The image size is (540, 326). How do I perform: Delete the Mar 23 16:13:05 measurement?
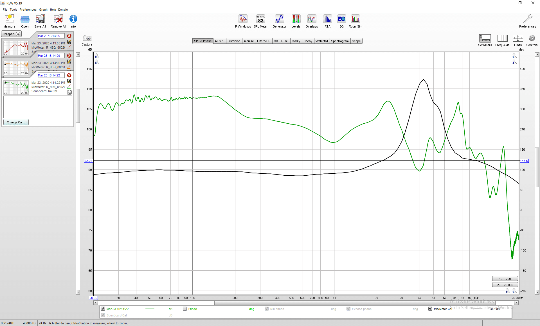69,36
